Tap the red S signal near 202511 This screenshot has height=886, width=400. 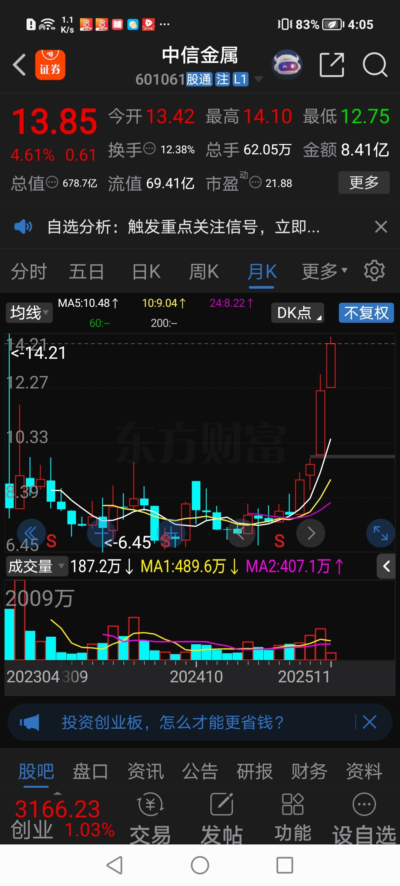280,541
